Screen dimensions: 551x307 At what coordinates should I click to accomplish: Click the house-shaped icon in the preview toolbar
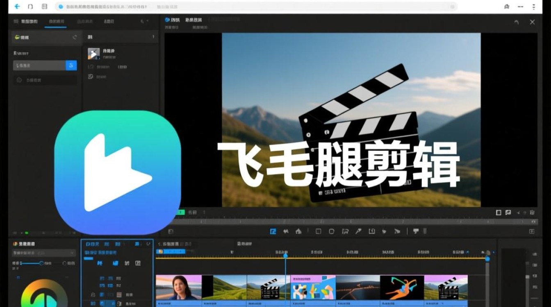click(x=298, y=231)
